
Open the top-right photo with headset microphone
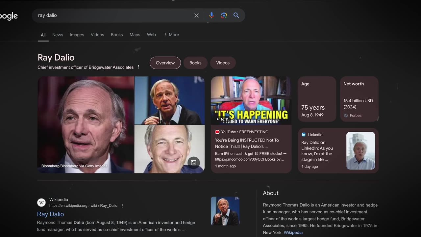pyautogui.click(x=170, y=100)
